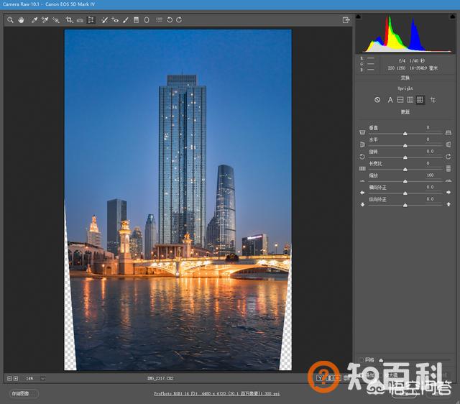This screenshot has width=460, height=404.
Task: Select the Adjustment Brush tool
Action: [126, 20]
